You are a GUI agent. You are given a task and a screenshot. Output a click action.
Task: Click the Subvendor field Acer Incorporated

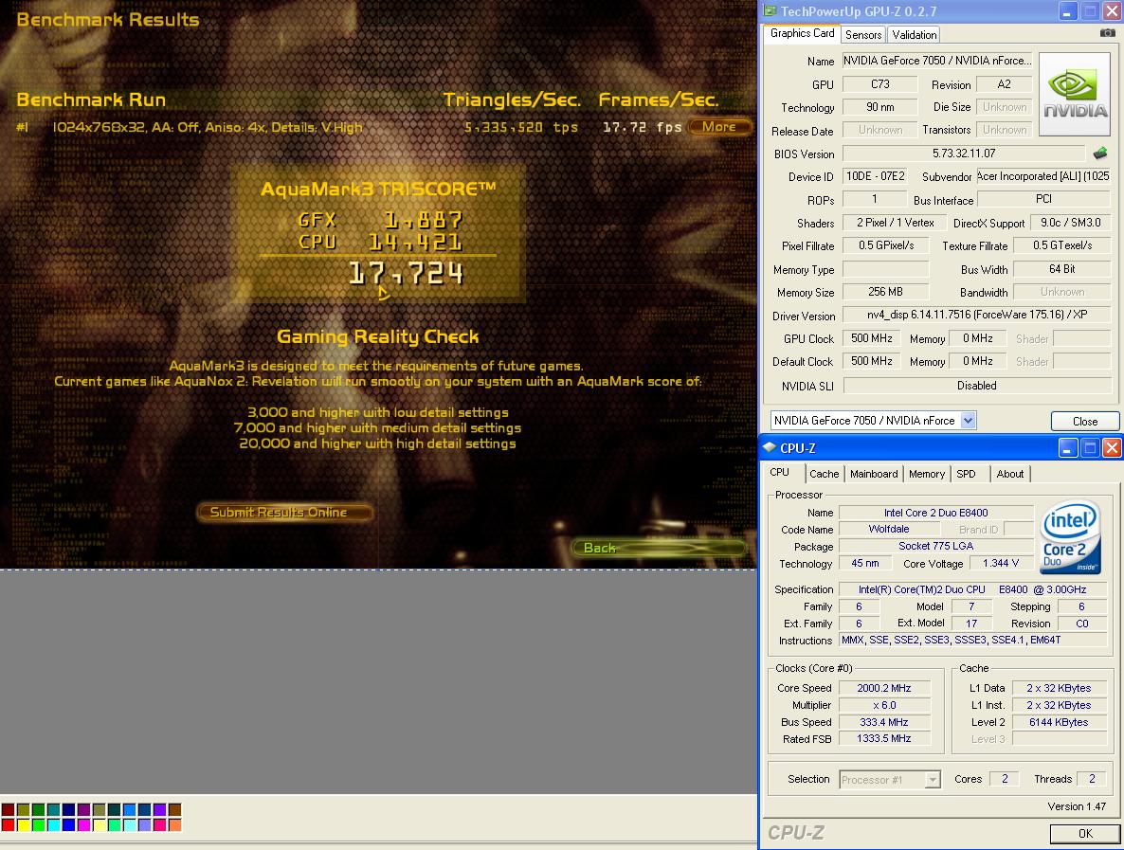[x=1043, y=176]
